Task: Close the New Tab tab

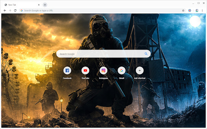Action: pos(39,5)
